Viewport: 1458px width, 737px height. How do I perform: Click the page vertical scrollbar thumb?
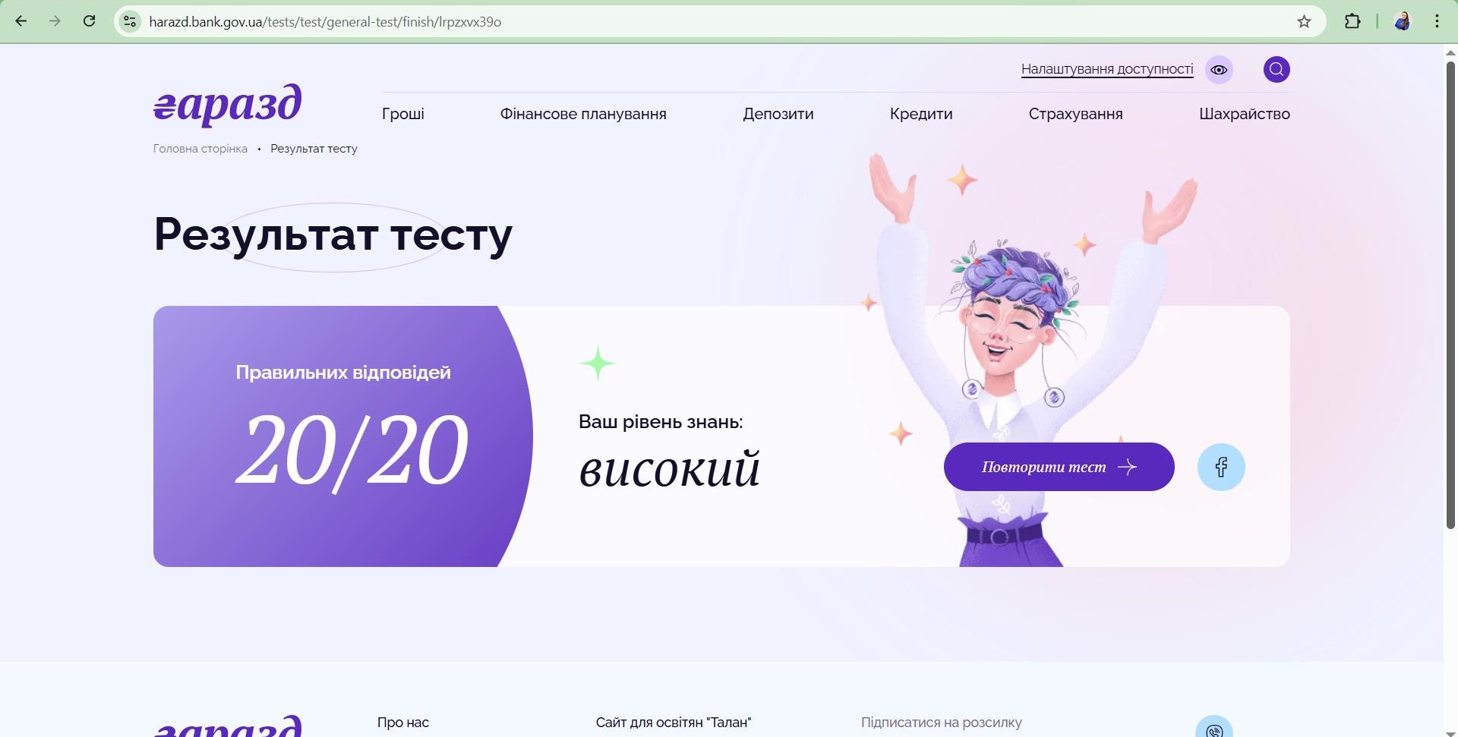pos(1450,294)
